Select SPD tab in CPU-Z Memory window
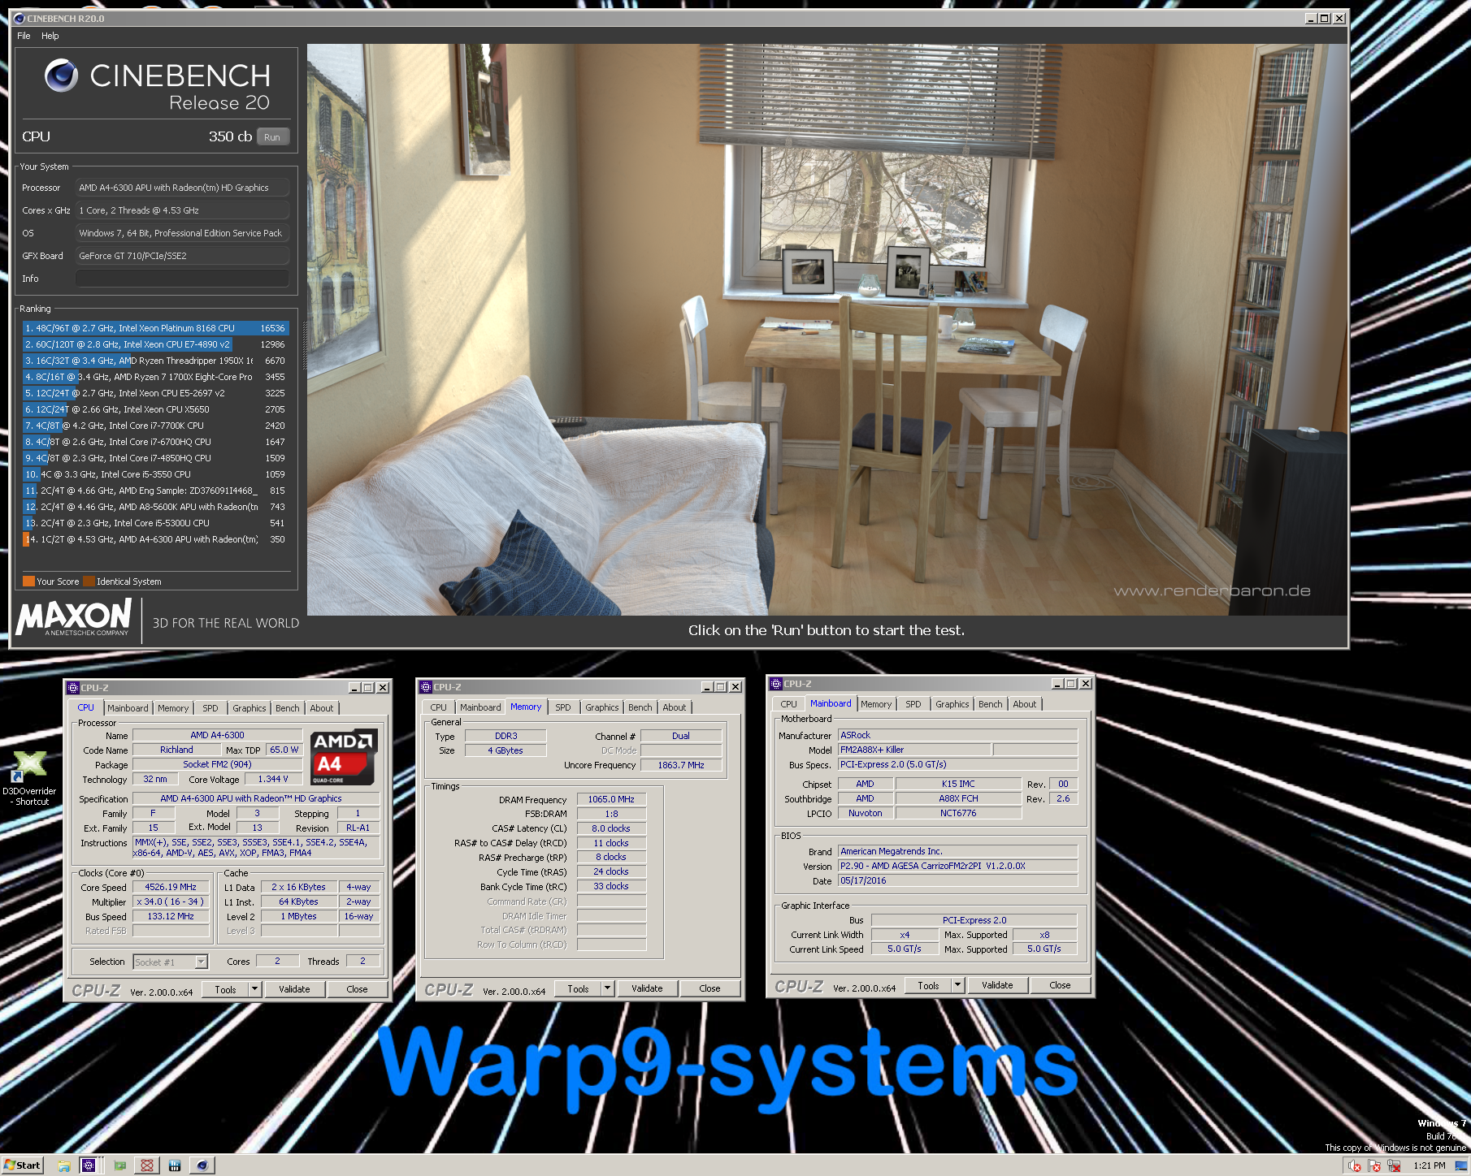The image size is (1471, 1176). coord(563,707)
